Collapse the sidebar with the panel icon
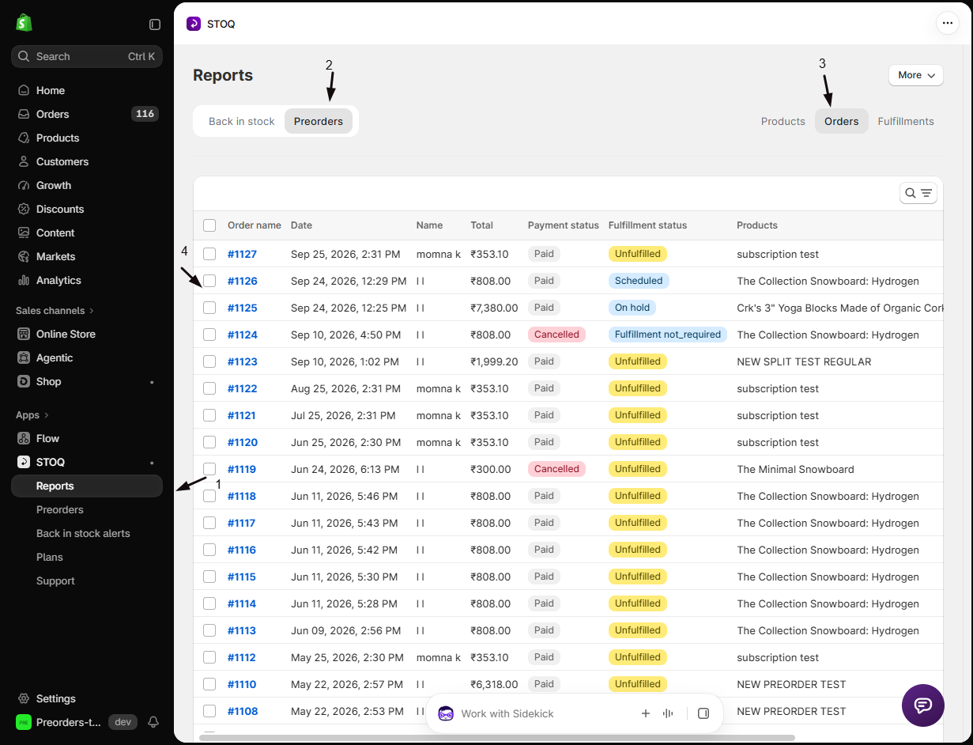The image size is (973, 745). point(155,25)
